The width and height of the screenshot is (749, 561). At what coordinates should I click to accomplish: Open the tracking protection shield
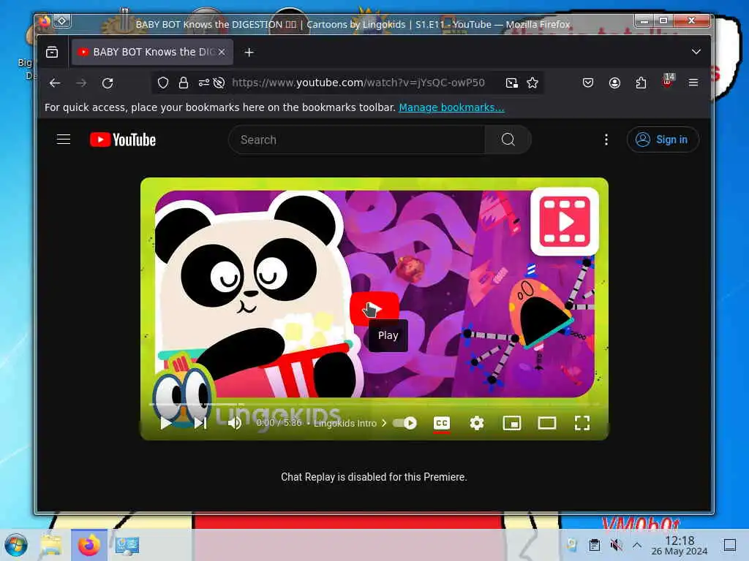pos(163,83)
